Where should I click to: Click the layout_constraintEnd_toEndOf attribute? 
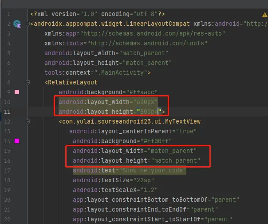[x=130, y=210]
